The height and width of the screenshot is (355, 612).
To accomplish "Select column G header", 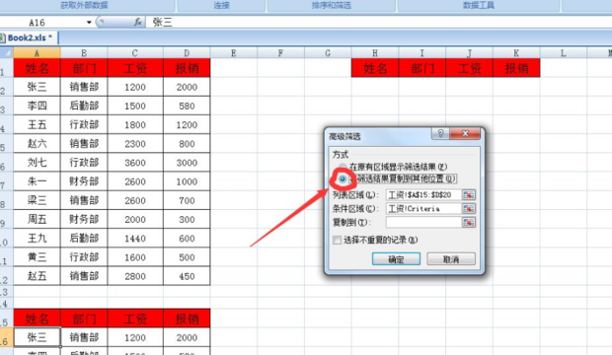I will pos(328,53).
